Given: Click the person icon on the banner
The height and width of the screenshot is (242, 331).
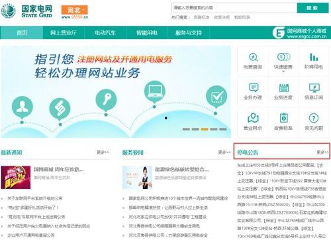Looking at the screenshot, I should [22, 107].
